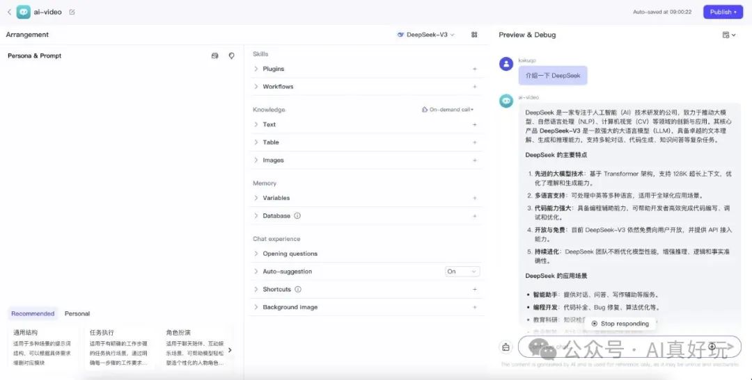The width and height of the screenshot is (752, 380).
Task: Add a plugin with the plus icon
Action: (475, 69)
